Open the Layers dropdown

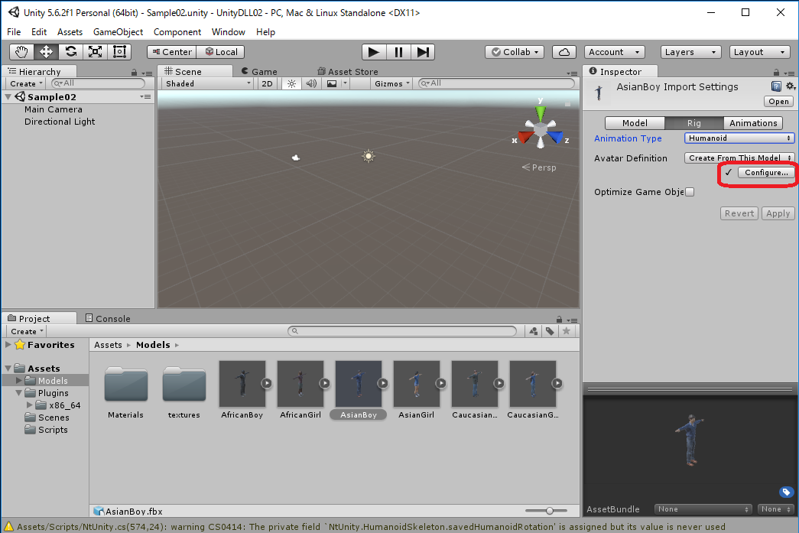coord(690,52)
